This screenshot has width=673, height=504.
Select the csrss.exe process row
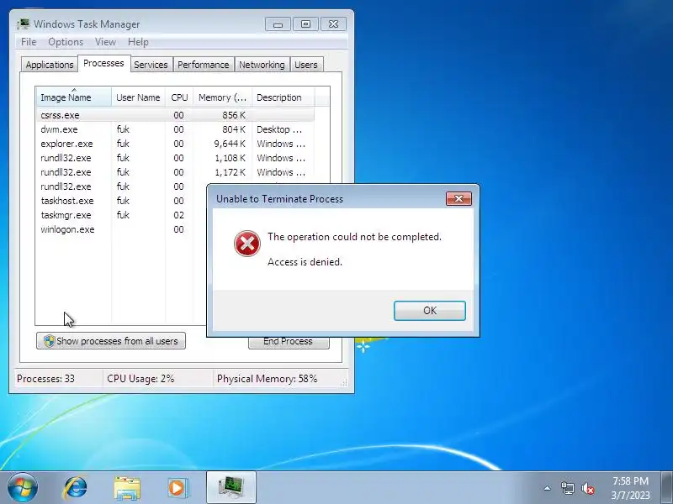point(175,115)
